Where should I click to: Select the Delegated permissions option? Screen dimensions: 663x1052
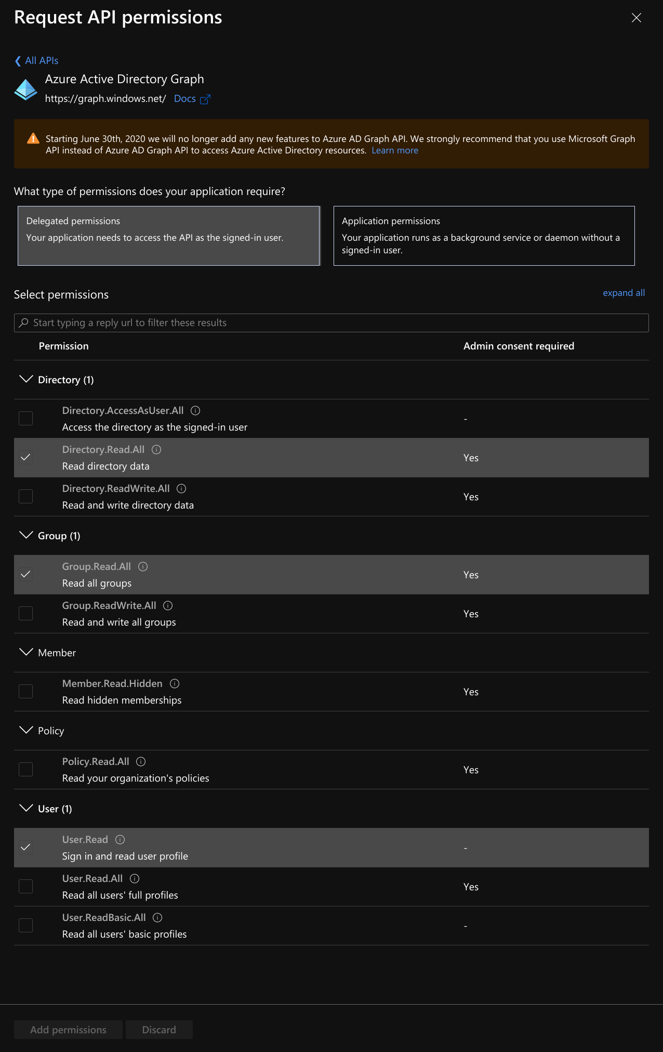coord(169,236)
